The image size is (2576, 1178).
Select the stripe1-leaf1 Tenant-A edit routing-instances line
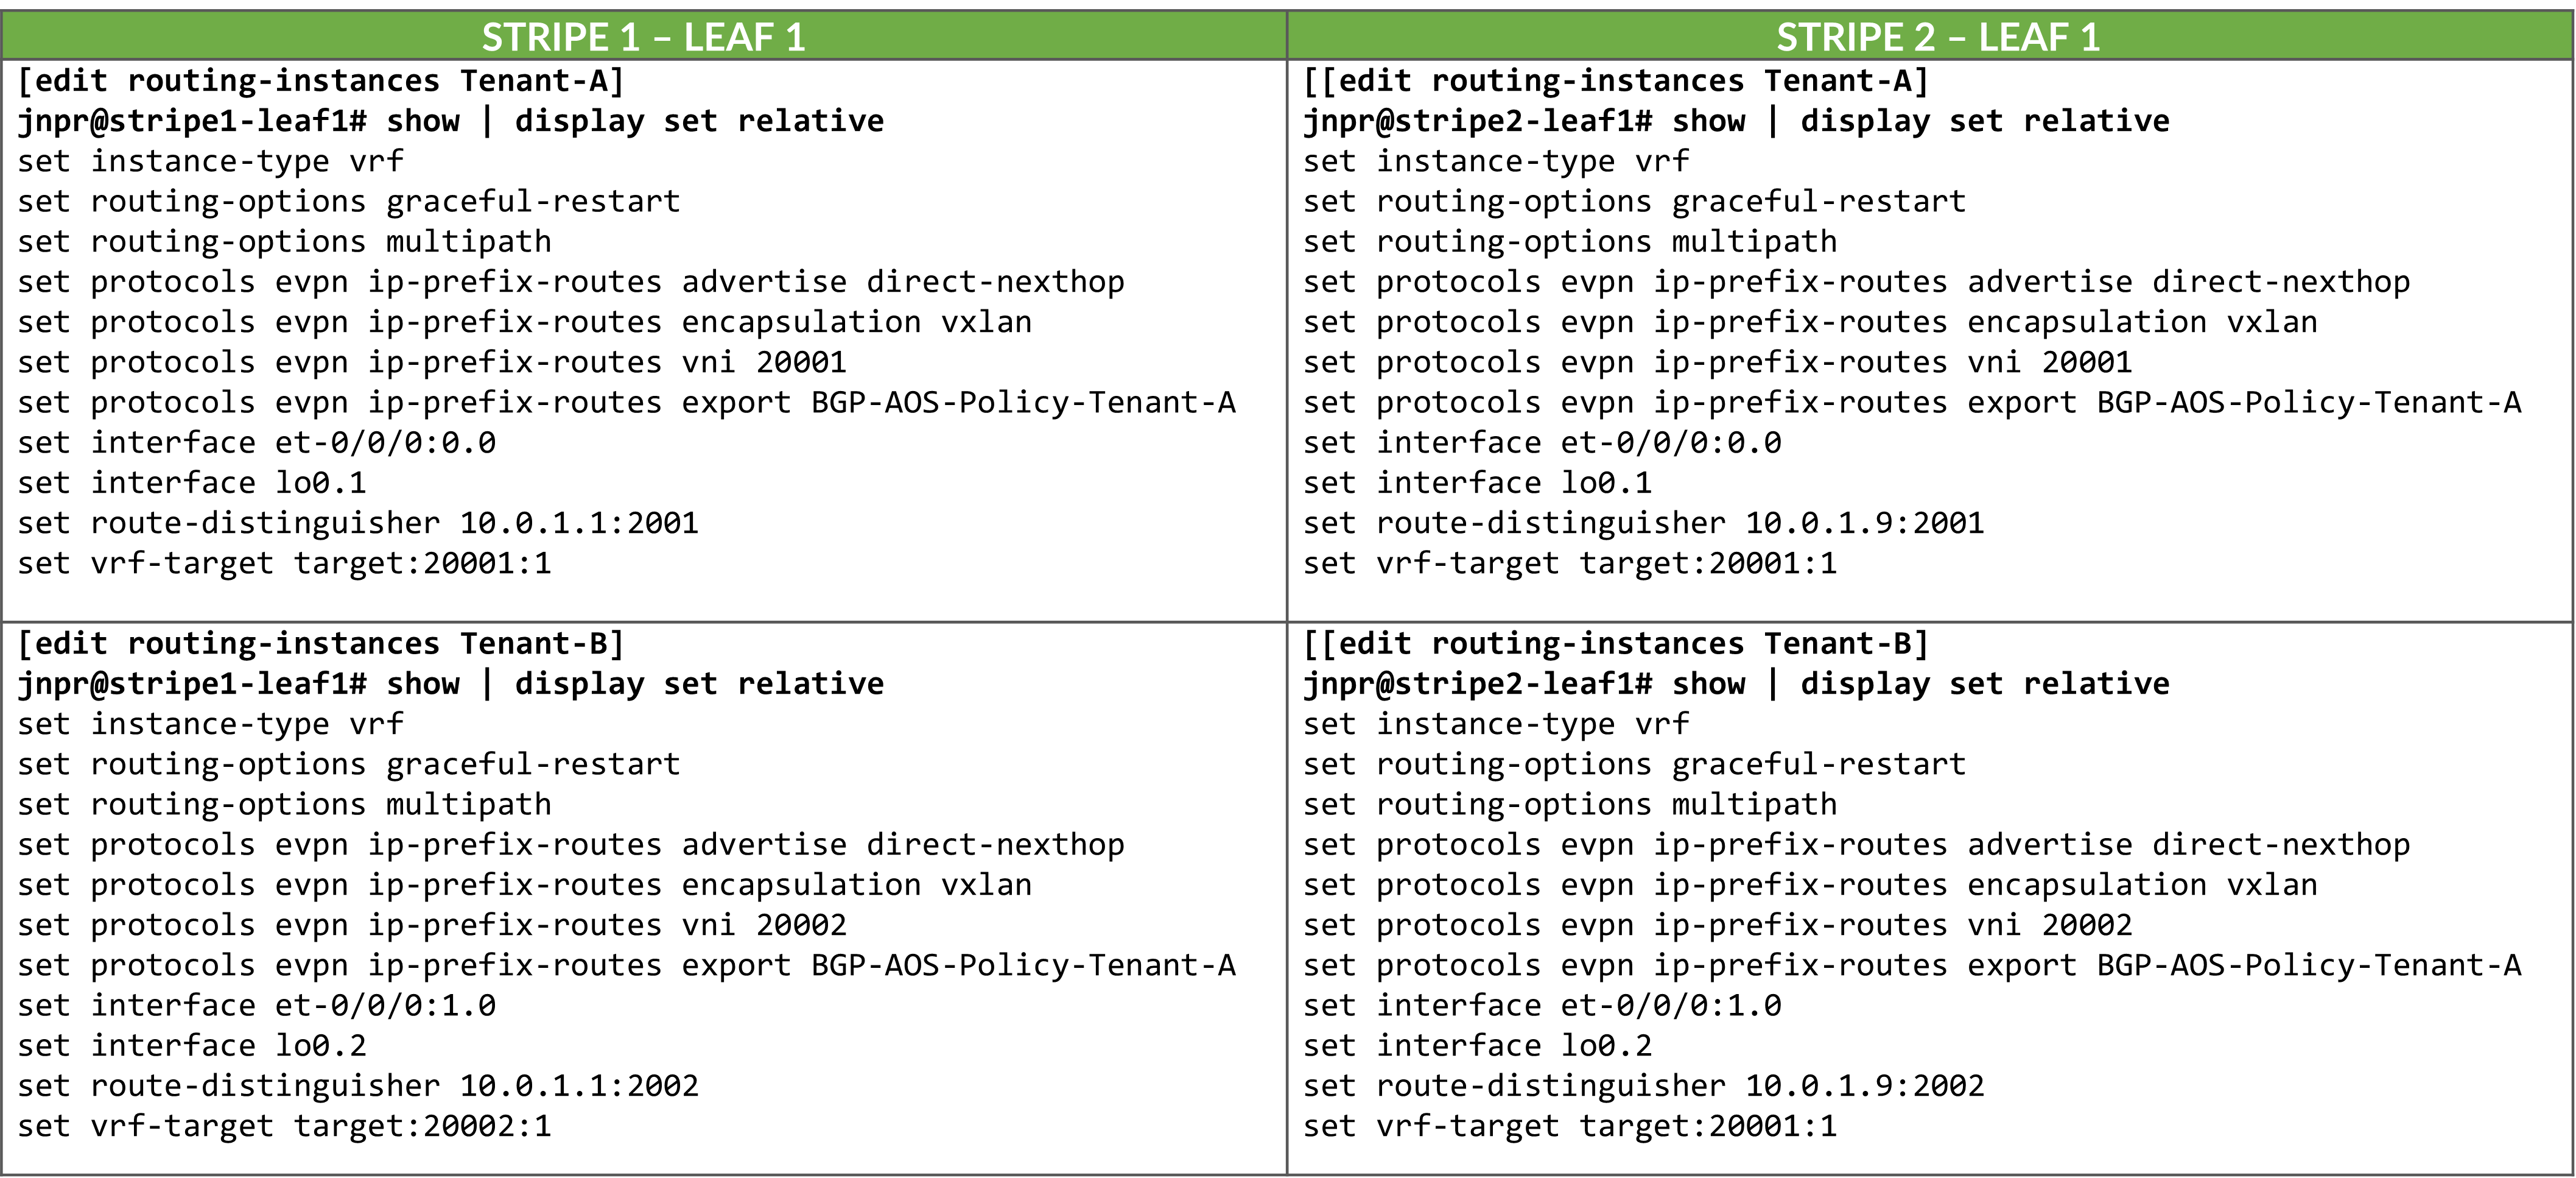tap(320, 81)
